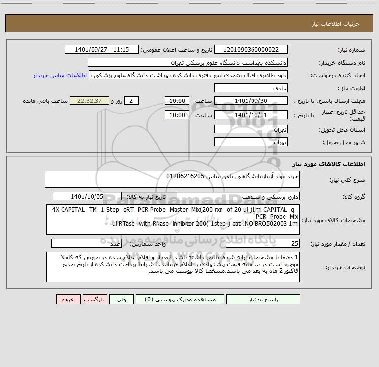
Task: Click the چاپ print button
Action: pos(122,299)
